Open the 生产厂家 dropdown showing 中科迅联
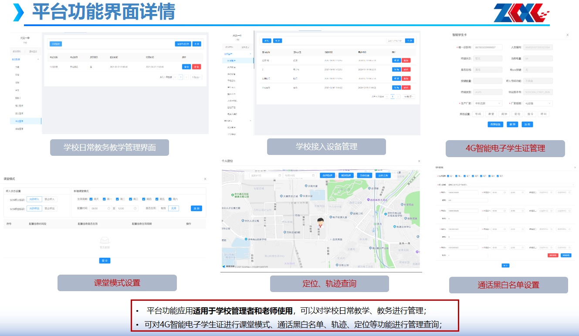579x336 pixels. click(487, 104)
